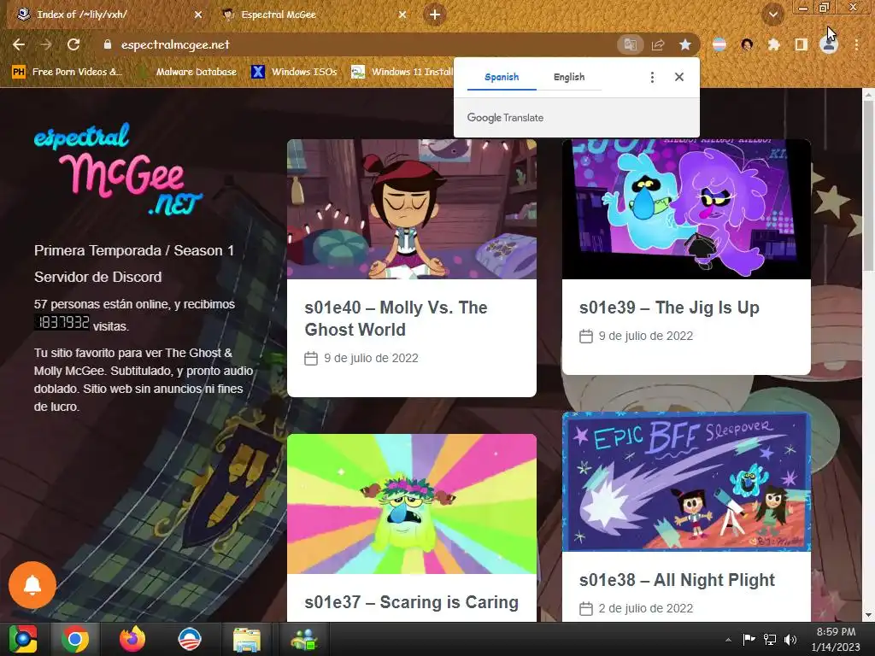
Task: Open Google Chrome from the taskbar
Action: tap(75, 639)
